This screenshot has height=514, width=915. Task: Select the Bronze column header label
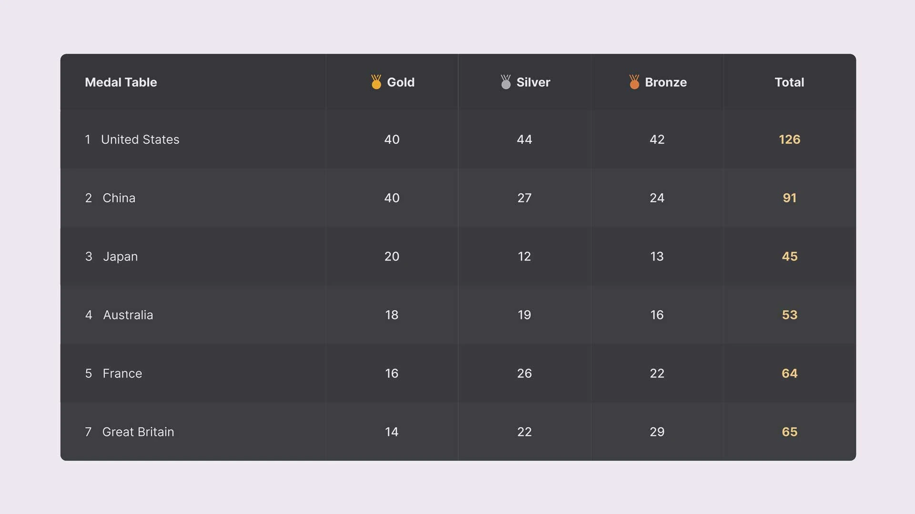click(665, 82)
